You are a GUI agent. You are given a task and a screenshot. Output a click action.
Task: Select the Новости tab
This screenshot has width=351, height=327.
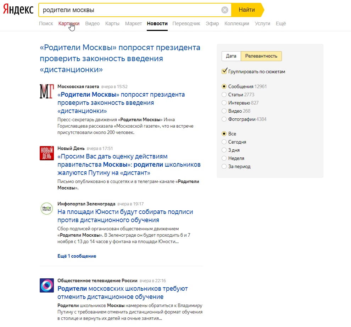(x=157, y=23)
